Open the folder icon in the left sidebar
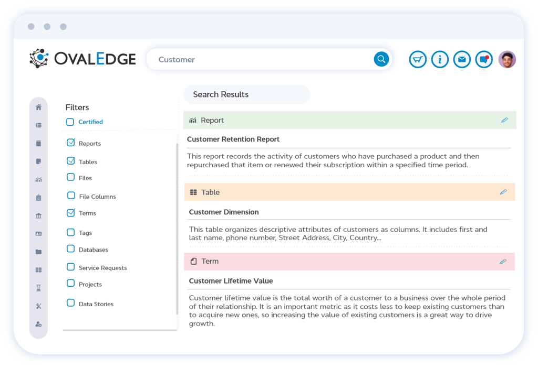The height and width of the screenshot is (368, 538). pyautogui.click(x=38, y=252)
